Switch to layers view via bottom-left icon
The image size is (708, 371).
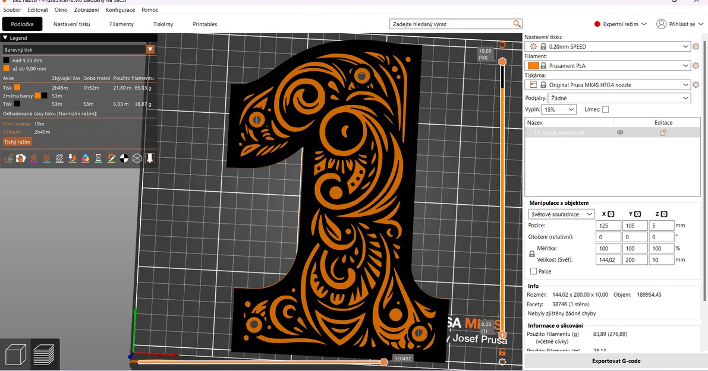[43, 354]
